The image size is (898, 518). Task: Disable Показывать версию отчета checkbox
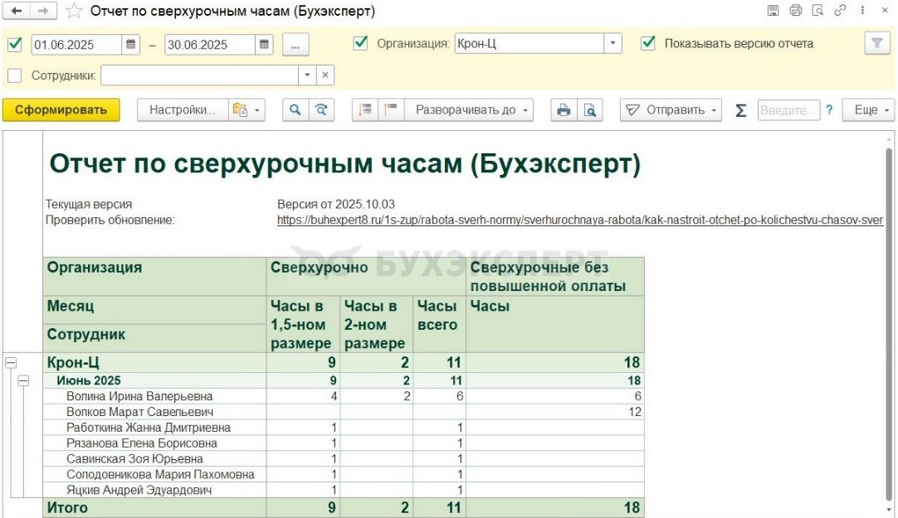click(x=648, y=44)
